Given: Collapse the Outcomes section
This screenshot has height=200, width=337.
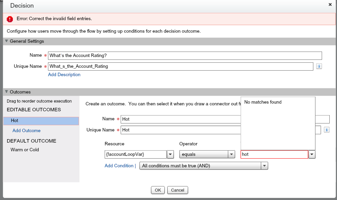Looking at the screenshot, I should [6, 92].
